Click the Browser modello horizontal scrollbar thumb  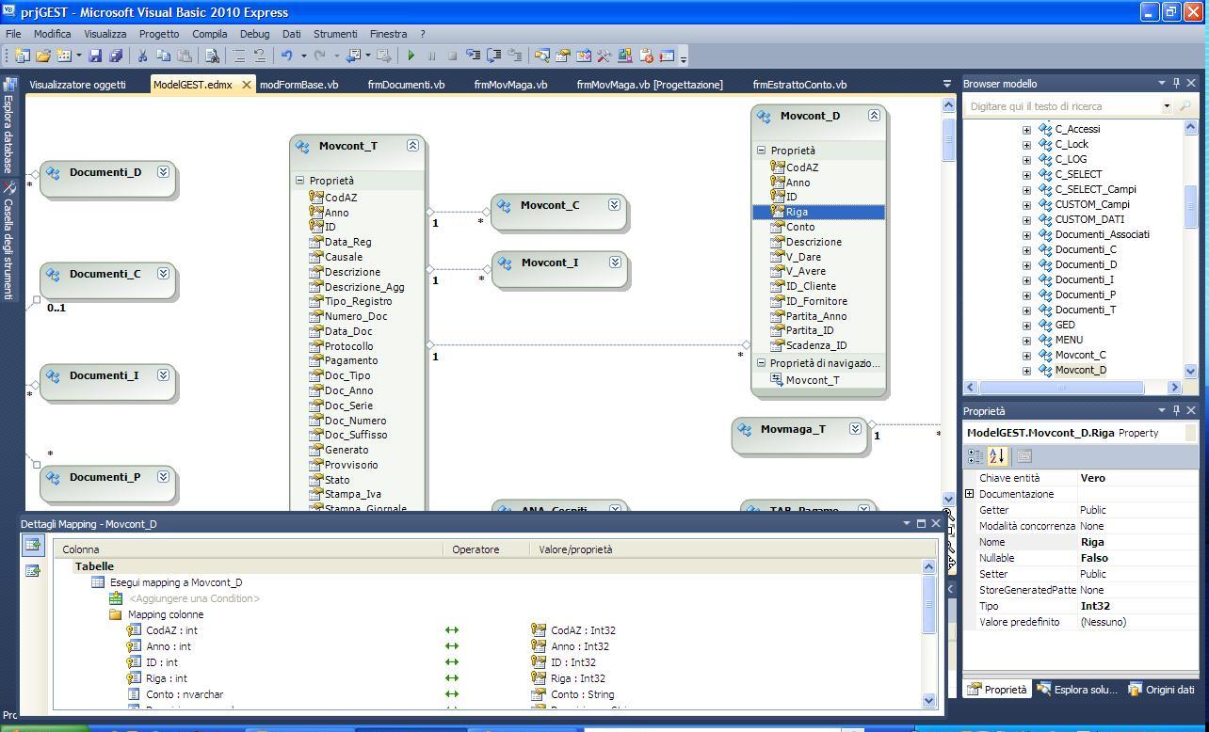tap(1061, 387)
